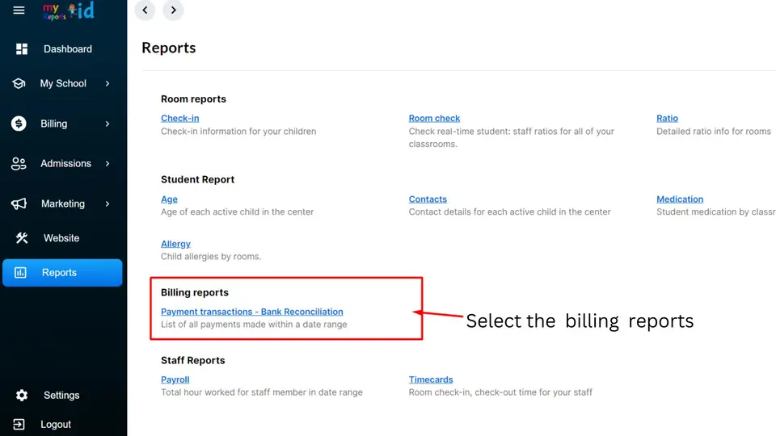
Task: Click the My School graduation cap icon
Action: 19,83
